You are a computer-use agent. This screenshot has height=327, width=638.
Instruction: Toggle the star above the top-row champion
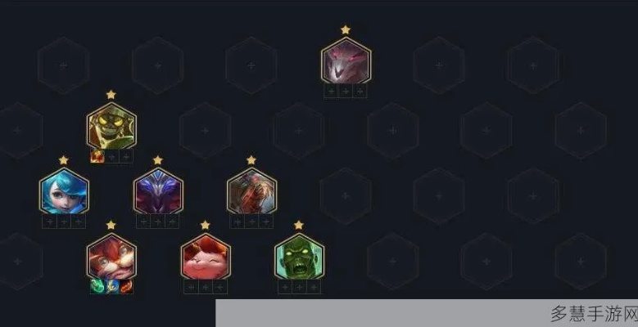(346, 29)
